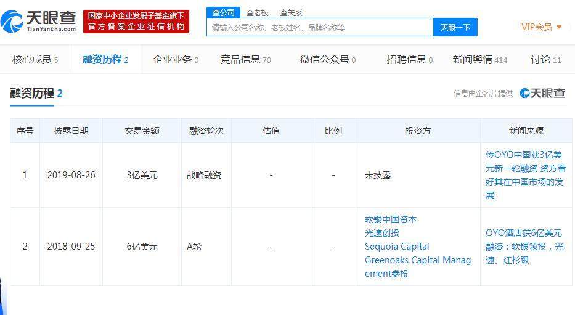Click the 披露日期 column header

point(71,131)
